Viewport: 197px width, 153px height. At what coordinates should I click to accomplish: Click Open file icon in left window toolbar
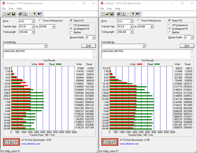point(9,14)
